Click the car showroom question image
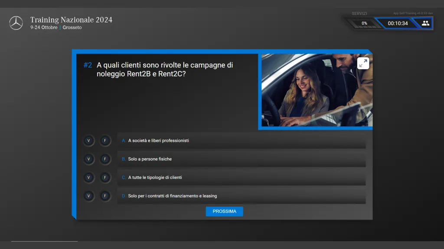Screen dimensions: 444x249 [x=317, y=90]
